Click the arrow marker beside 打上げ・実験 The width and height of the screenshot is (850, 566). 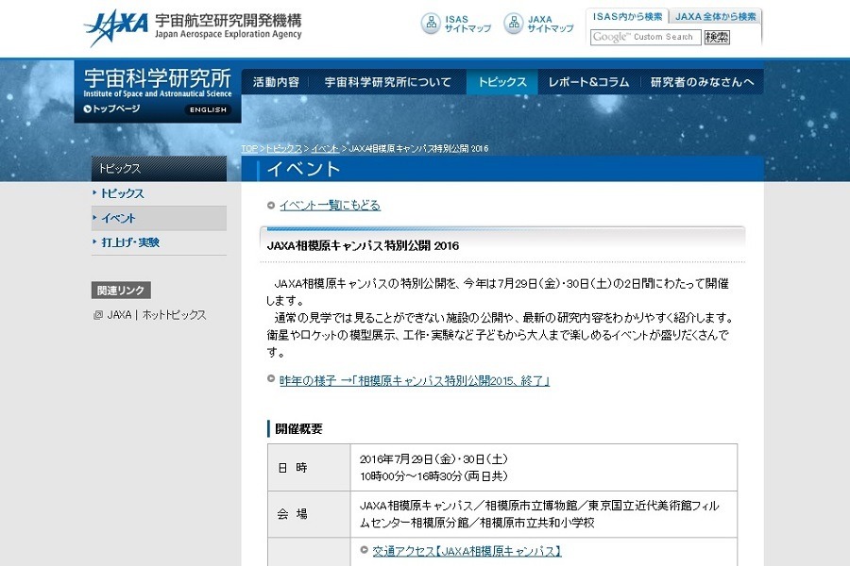click(x=94, y=242)
